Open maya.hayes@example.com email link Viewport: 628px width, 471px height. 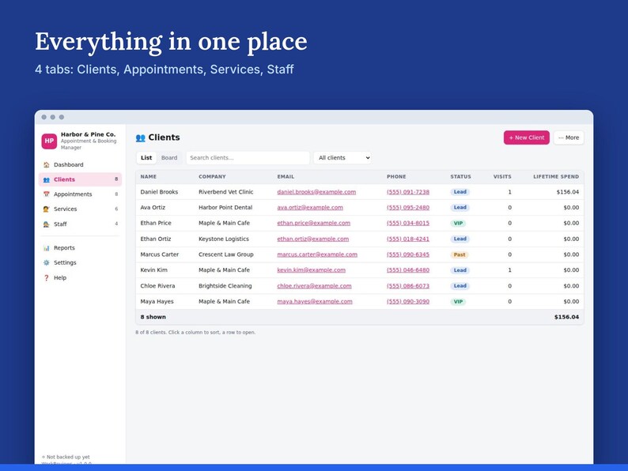point(315,302)
